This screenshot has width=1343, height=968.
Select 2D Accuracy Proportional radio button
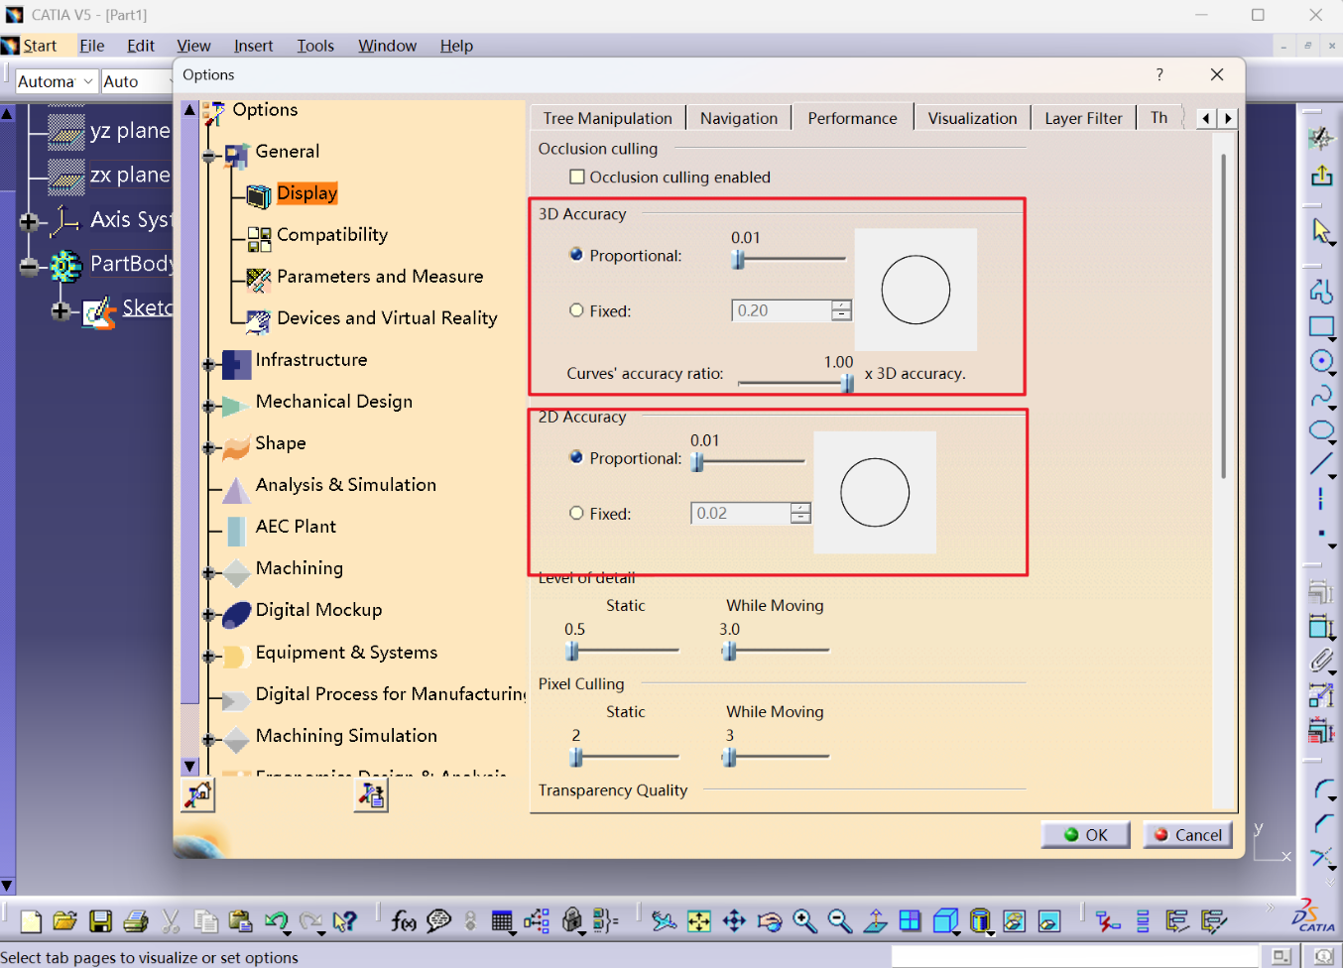point(576,457)
